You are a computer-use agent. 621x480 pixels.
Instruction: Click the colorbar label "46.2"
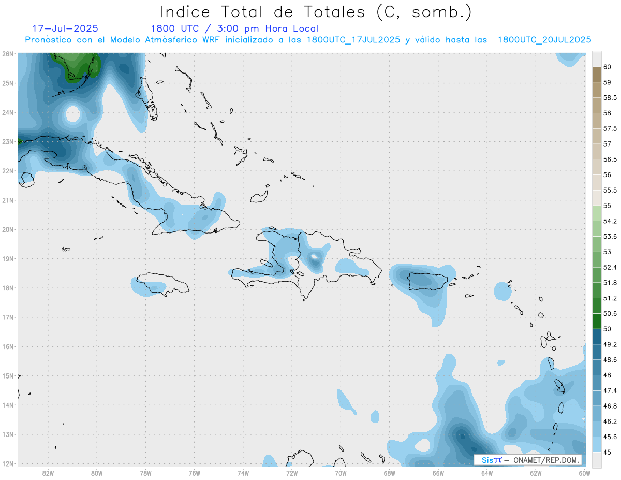(610, 421)
